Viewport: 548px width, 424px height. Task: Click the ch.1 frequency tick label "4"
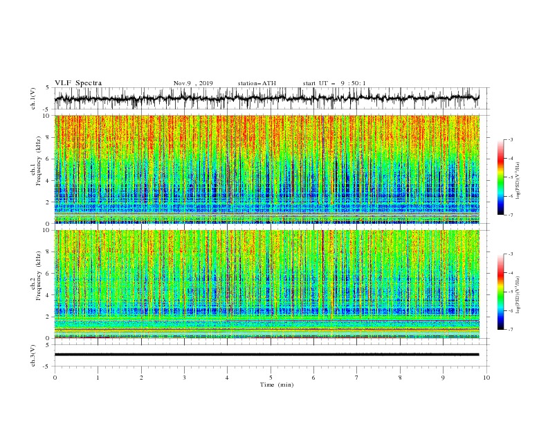48,181
